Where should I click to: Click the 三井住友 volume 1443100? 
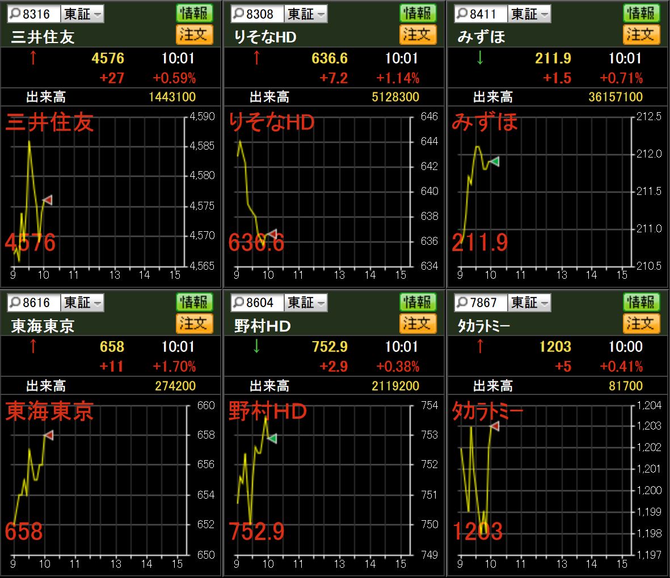(x=172, y=97)
